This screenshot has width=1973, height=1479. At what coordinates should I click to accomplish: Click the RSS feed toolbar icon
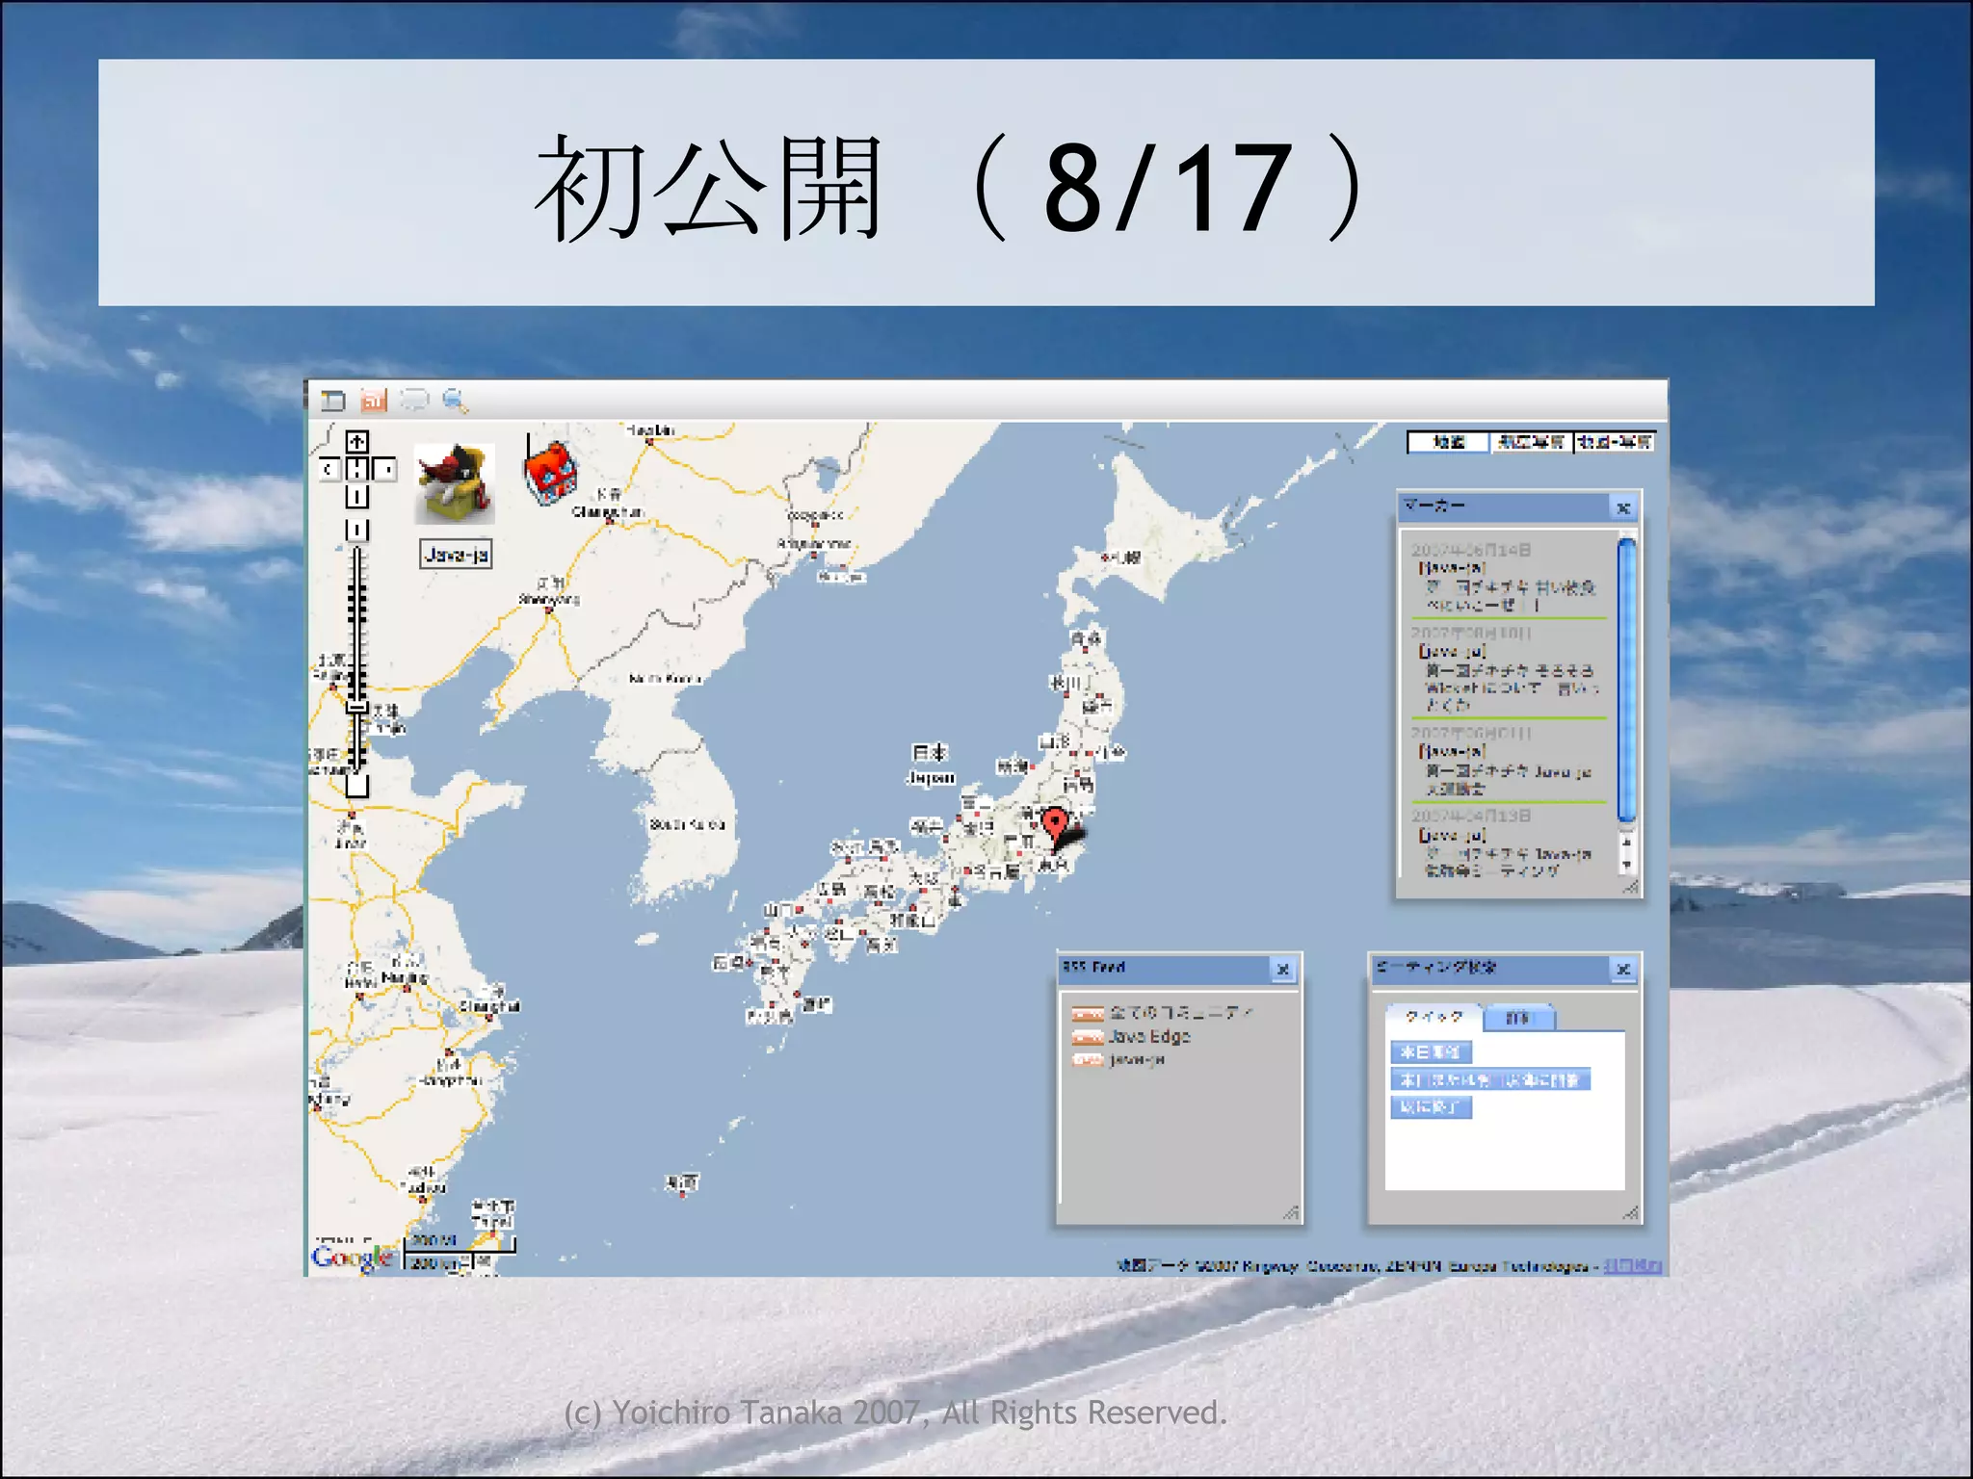click(x=373, y=400)
